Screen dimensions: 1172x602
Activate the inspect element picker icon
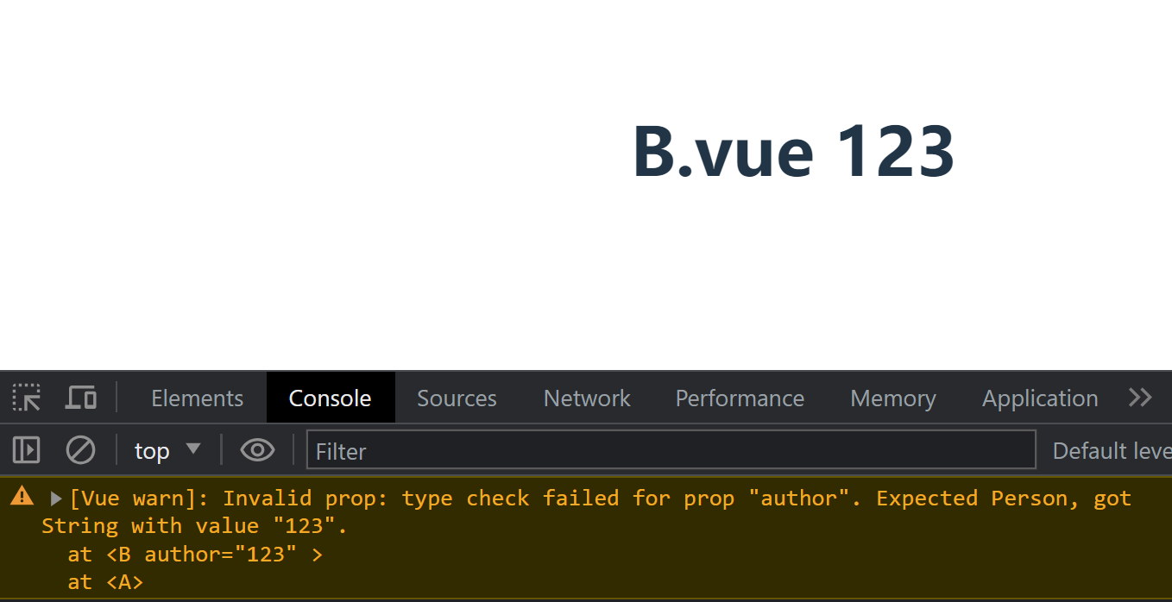[x=27, y=398]
